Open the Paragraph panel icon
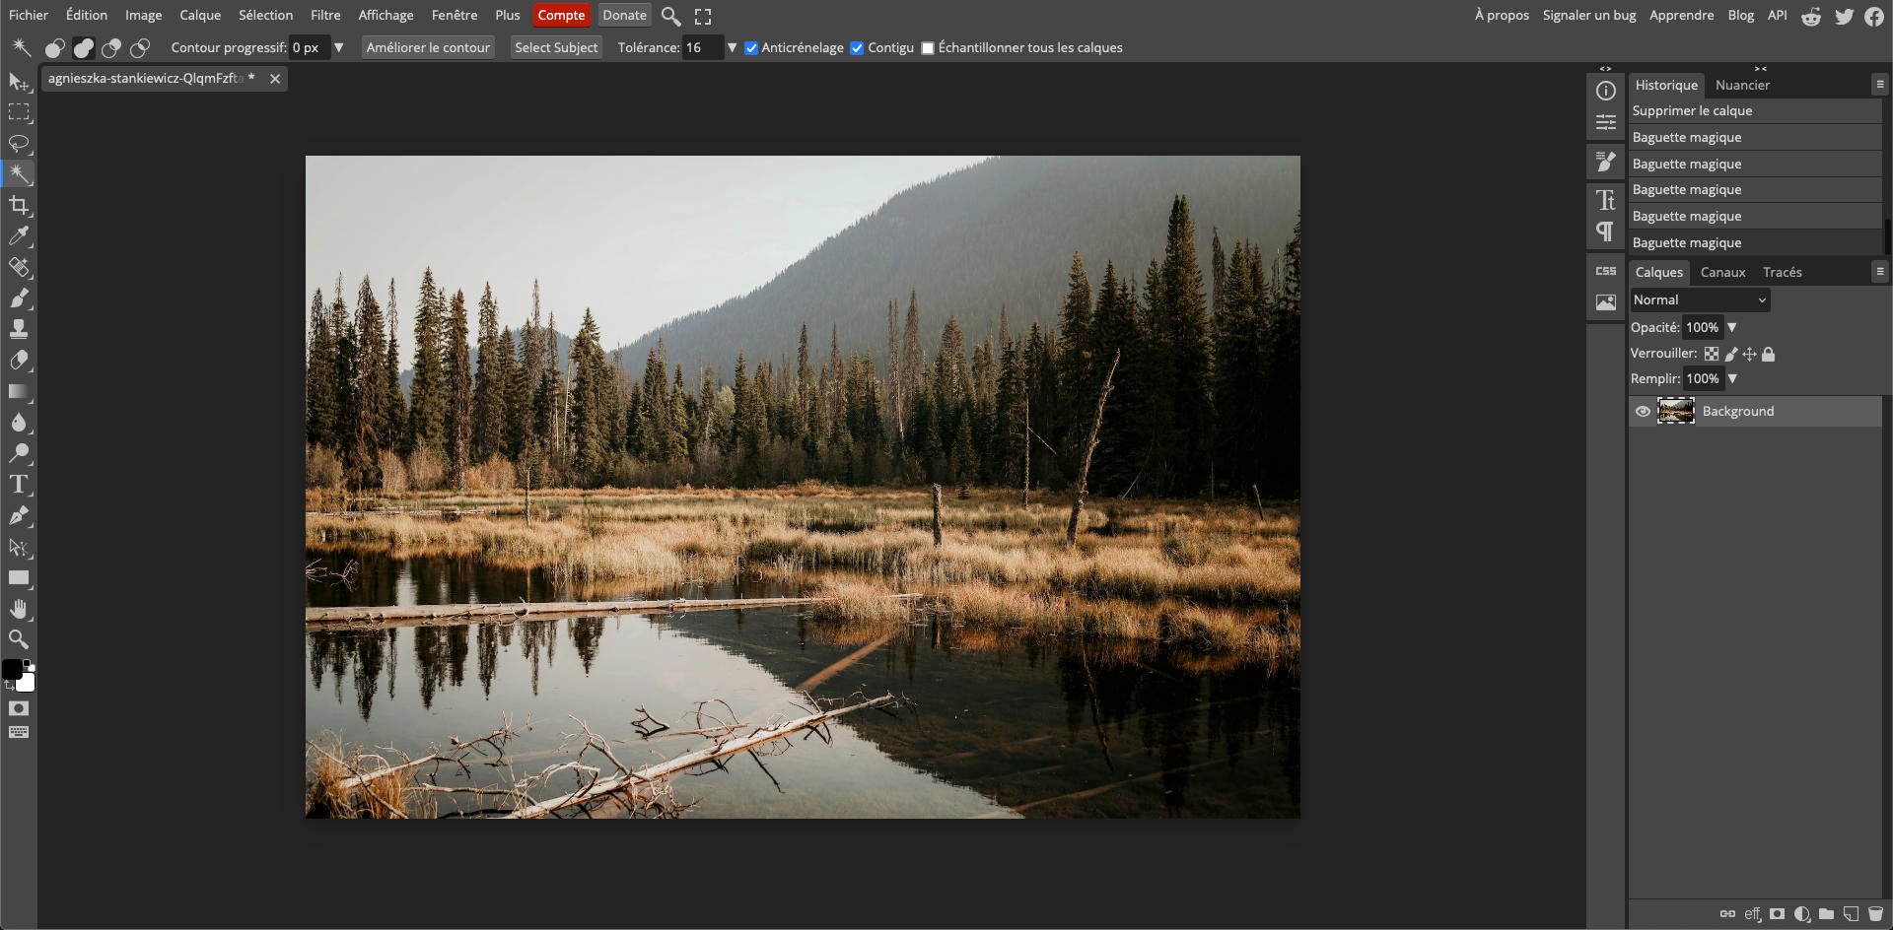The image size is (1893, 930). coord(1606,232)
